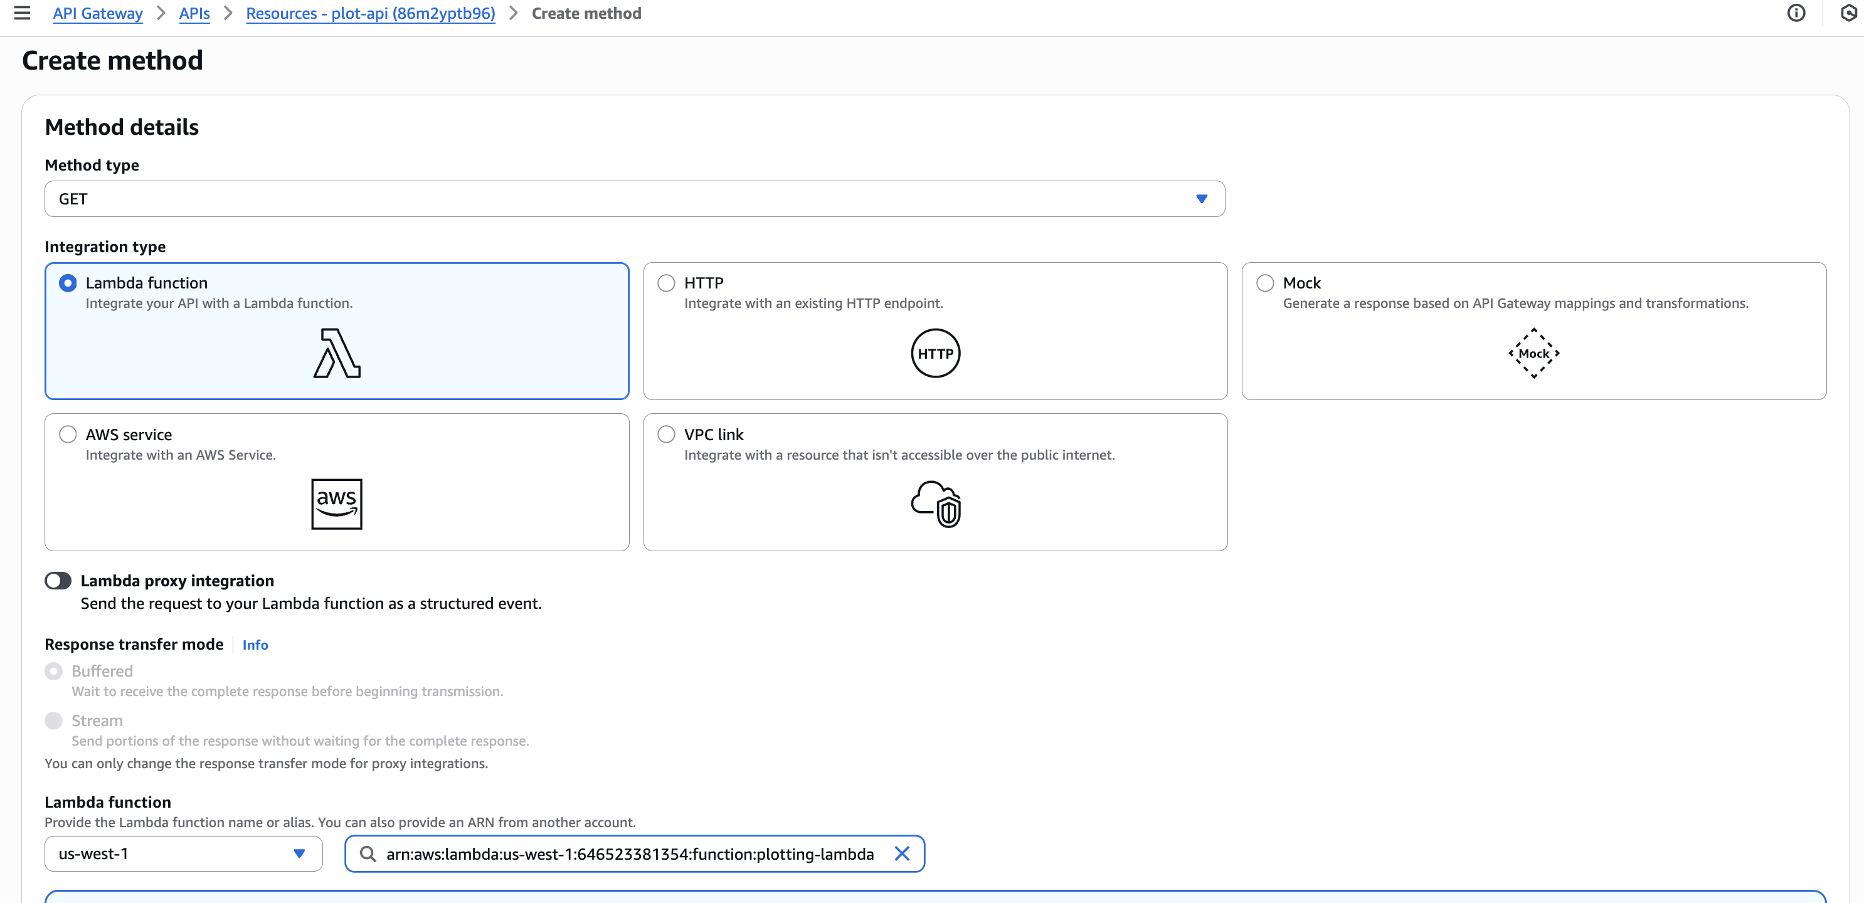Click the VPC cloud shield icon
This screenshot has width=1864, height=903.
pyautogui.click(x=935, y=504)
